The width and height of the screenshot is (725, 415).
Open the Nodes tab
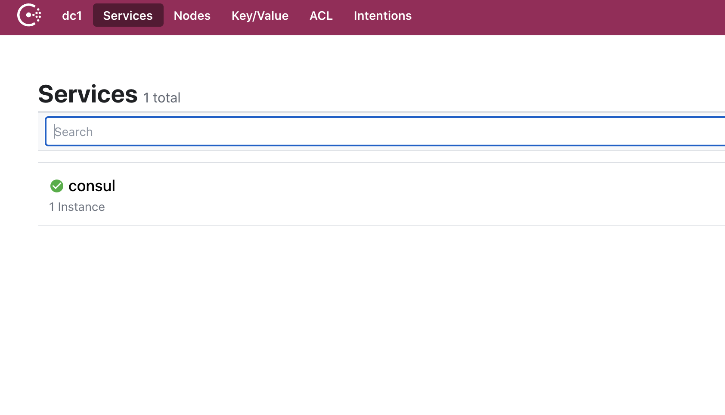192,15
